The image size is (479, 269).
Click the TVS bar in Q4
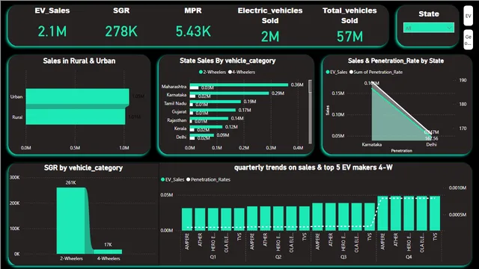click(435, 213)
